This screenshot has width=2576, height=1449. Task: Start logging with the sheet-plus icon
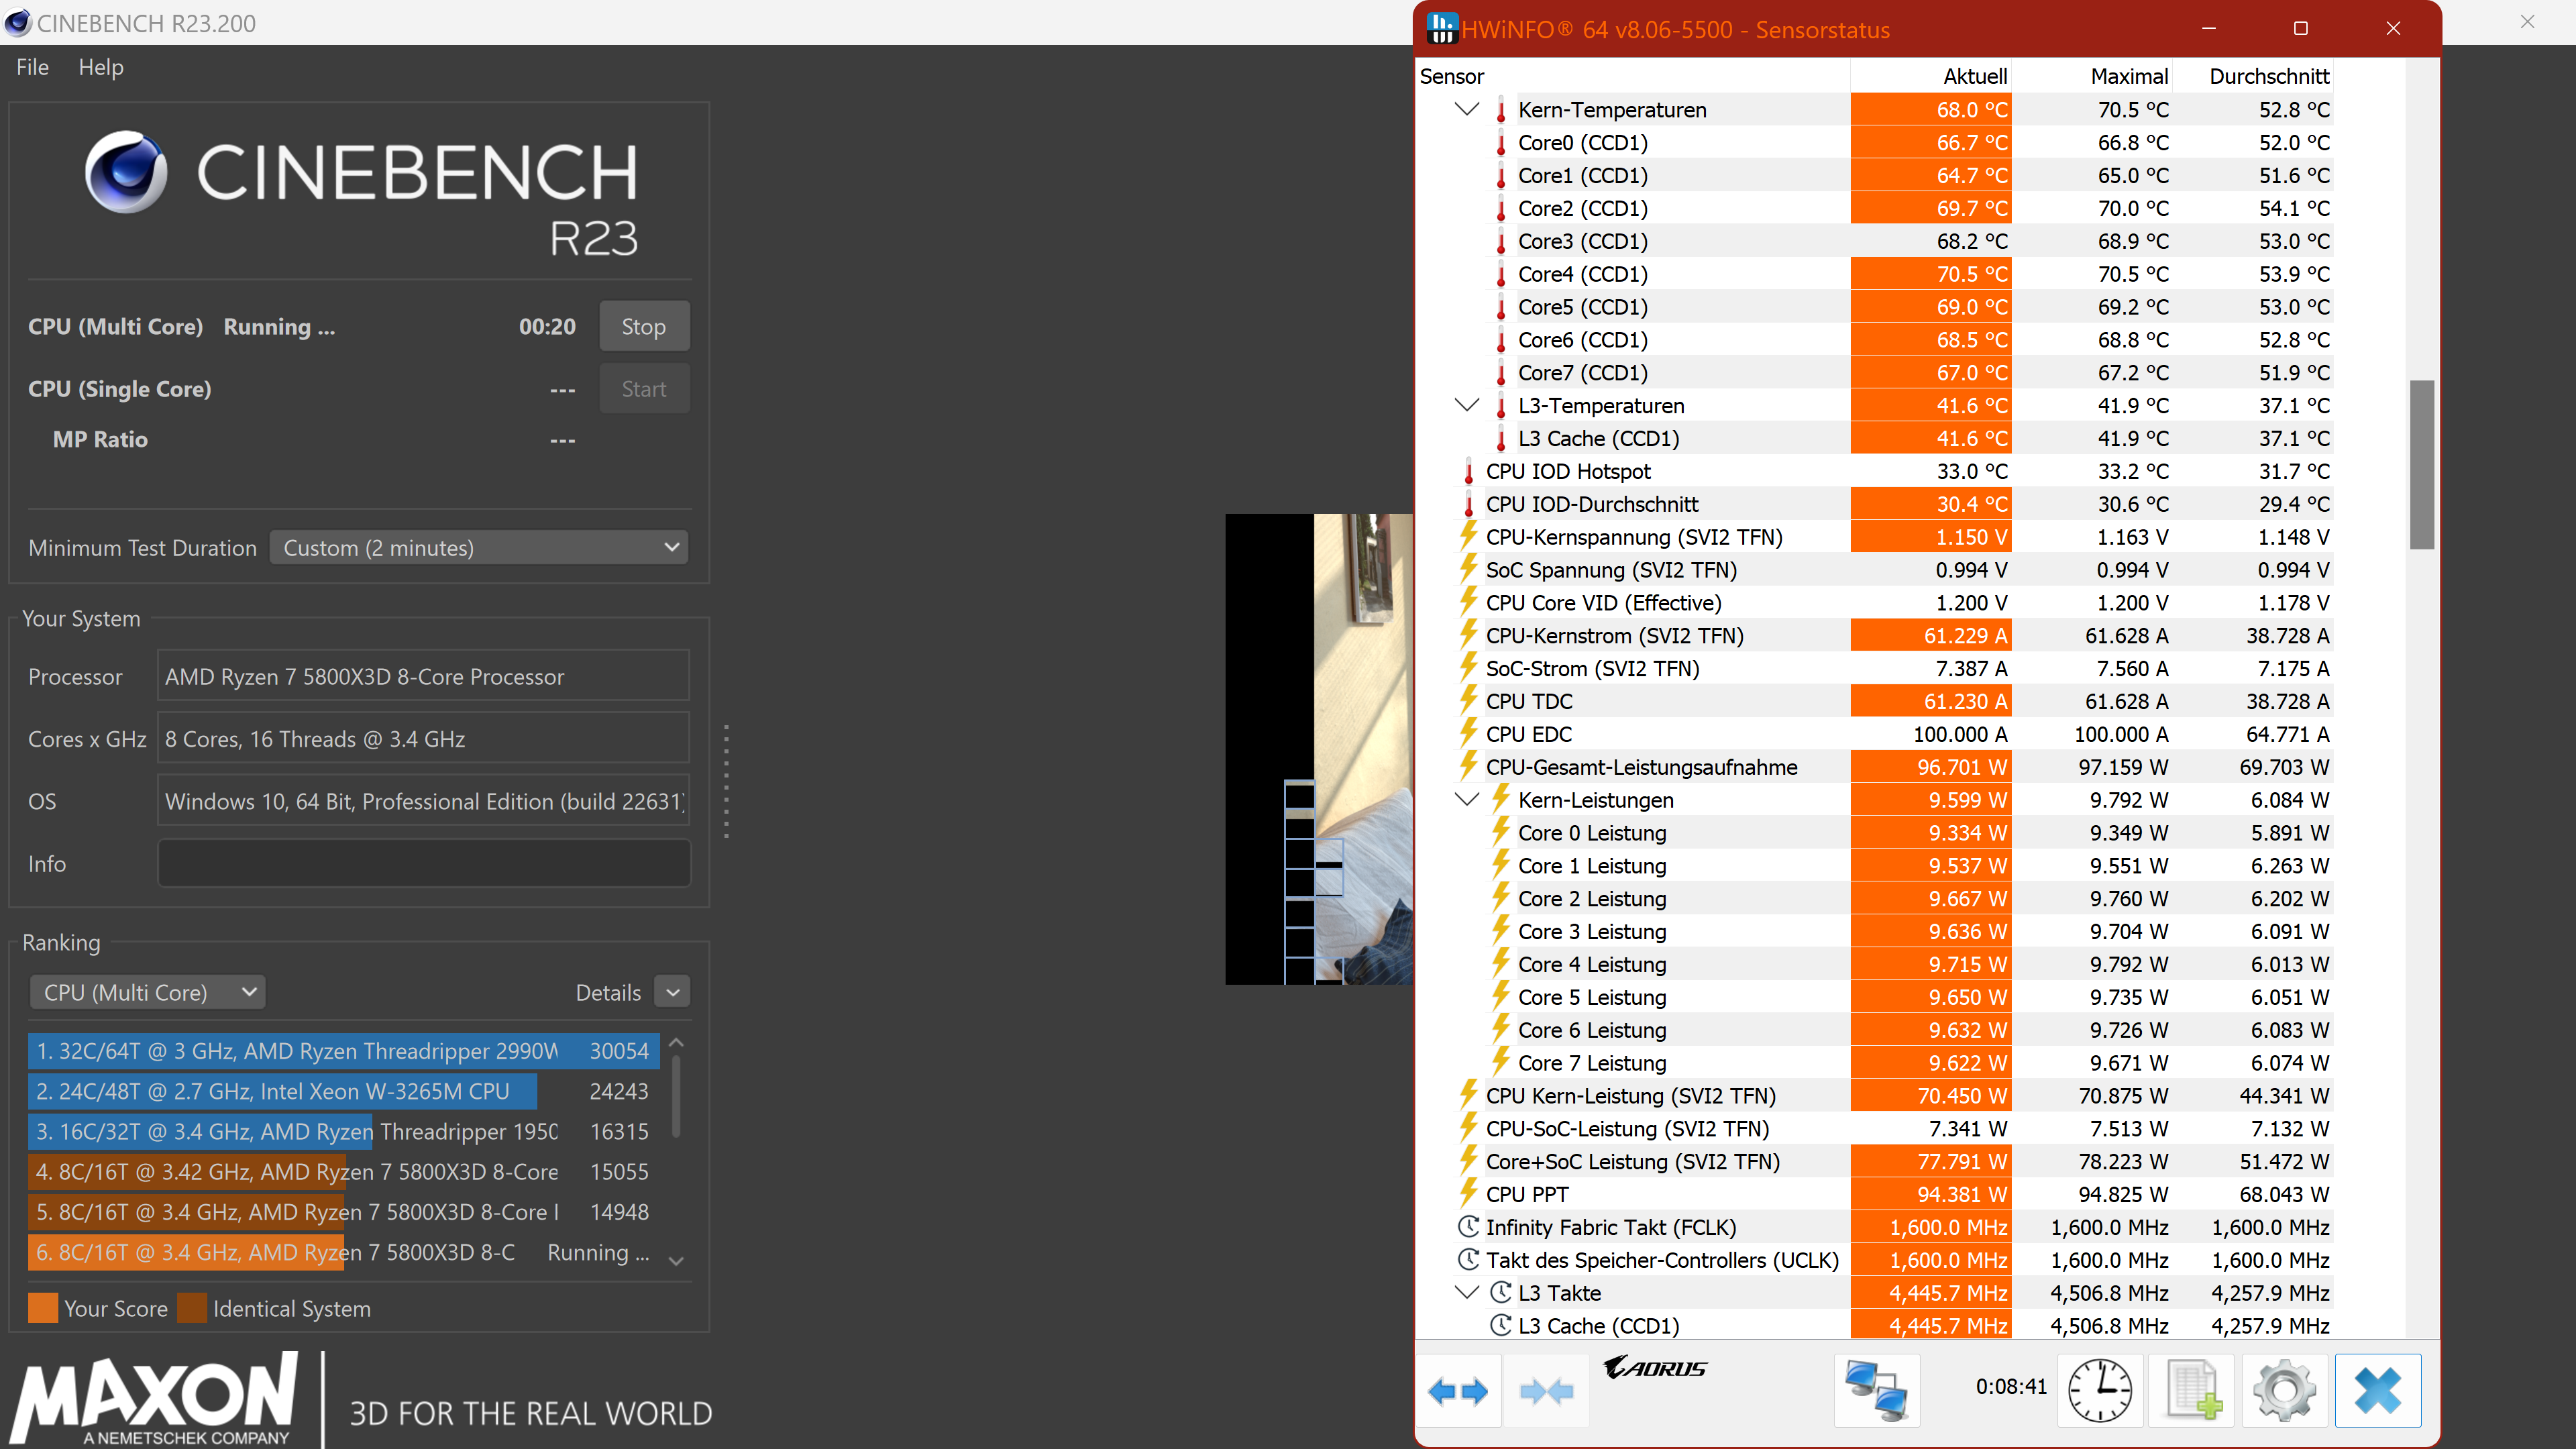click(x=2192, y=1391)
